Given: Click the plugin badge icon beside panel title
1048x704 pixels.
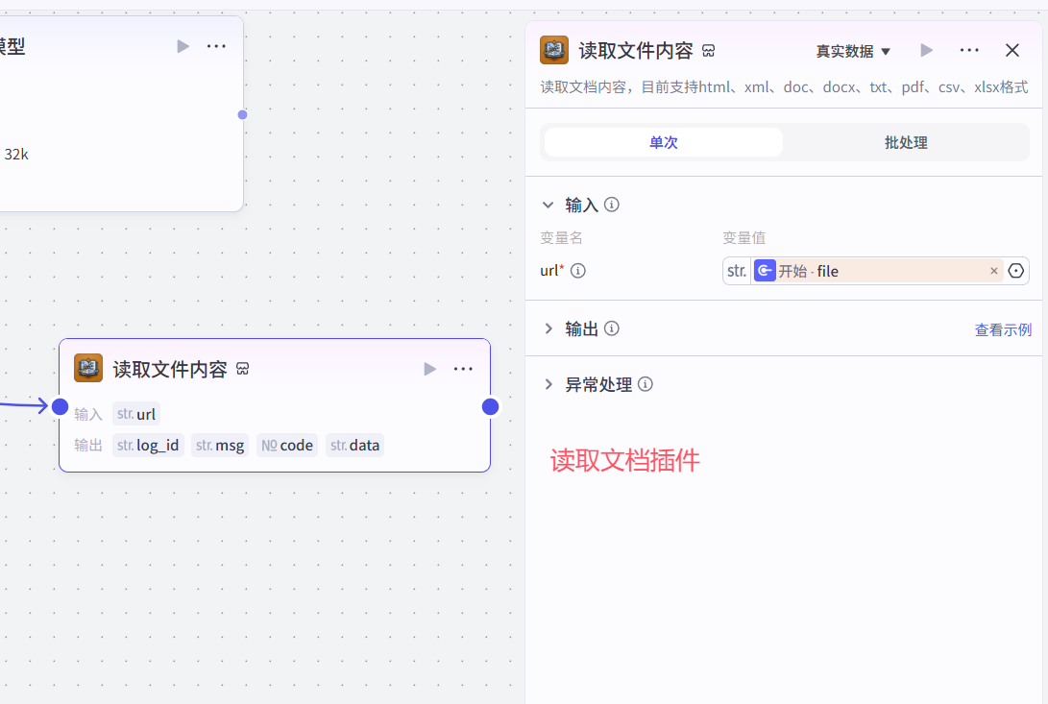Looking at the screenshot, I should coord(709,51).
